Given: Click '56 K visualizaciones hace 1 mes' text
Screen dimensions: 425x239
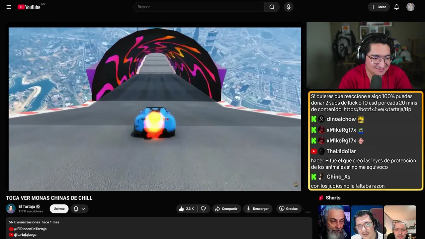Looking at the screenshot, I should 34,222.
